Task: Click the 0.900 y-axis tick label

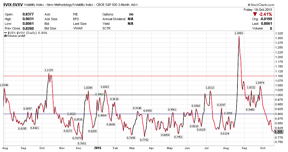Action: (x=279, y=114)
